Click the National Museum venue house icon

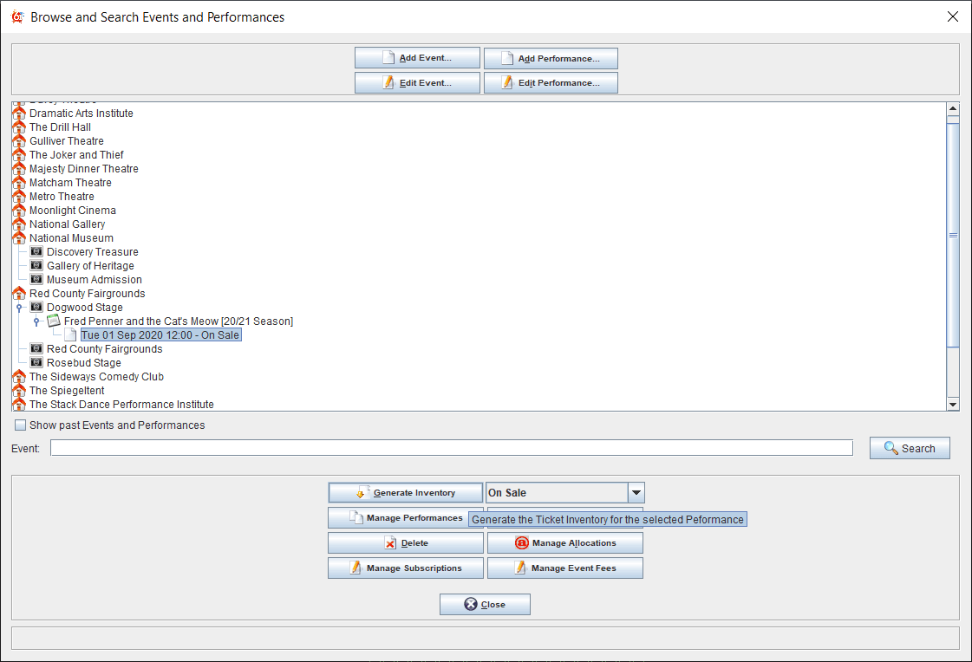pos(19,238)
